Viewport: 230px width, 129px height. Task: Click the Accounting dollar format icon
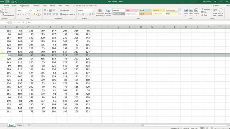[x=79, y=14]
